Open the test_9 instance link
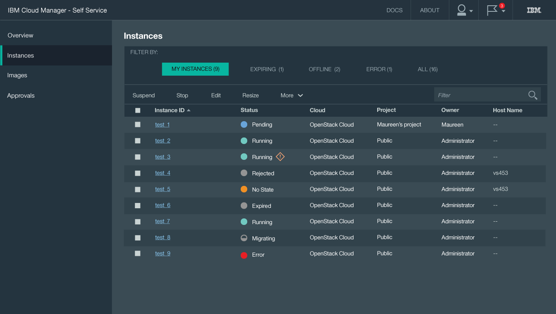The width and height of the screenshot is (556, 314). tap(163, 253)
